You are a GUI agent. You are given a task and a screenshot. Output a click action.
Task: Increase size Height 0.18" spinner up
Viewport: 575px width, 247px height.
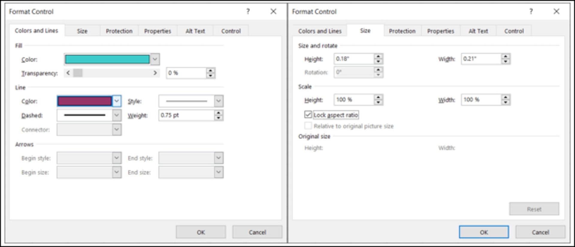(x=378, y=56)
